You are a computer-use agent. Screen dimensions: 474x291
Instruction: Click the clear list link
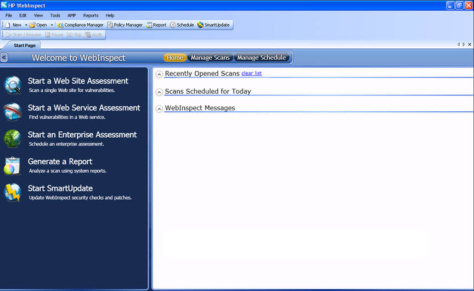pos(251,73)
